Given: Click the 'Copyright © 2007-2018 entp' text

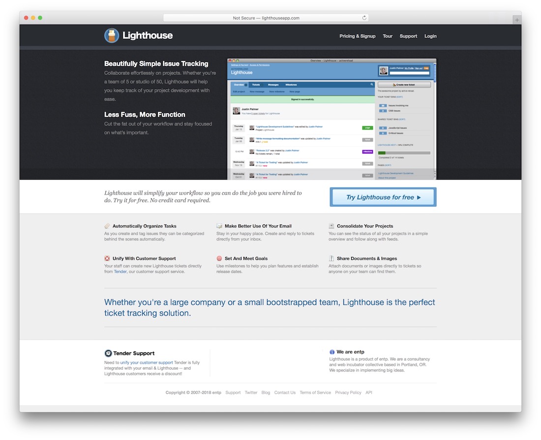Looking at the screenshot, I should point(193,392).
